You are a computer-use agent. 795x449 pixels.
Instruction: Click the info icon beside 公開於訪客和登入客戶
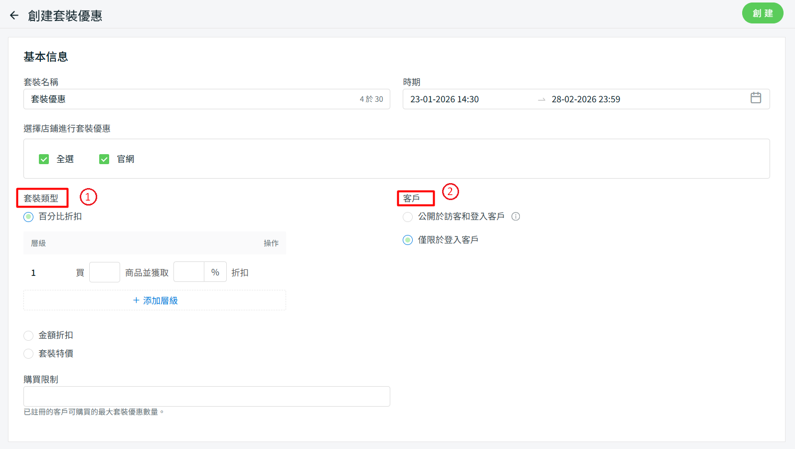516,217
